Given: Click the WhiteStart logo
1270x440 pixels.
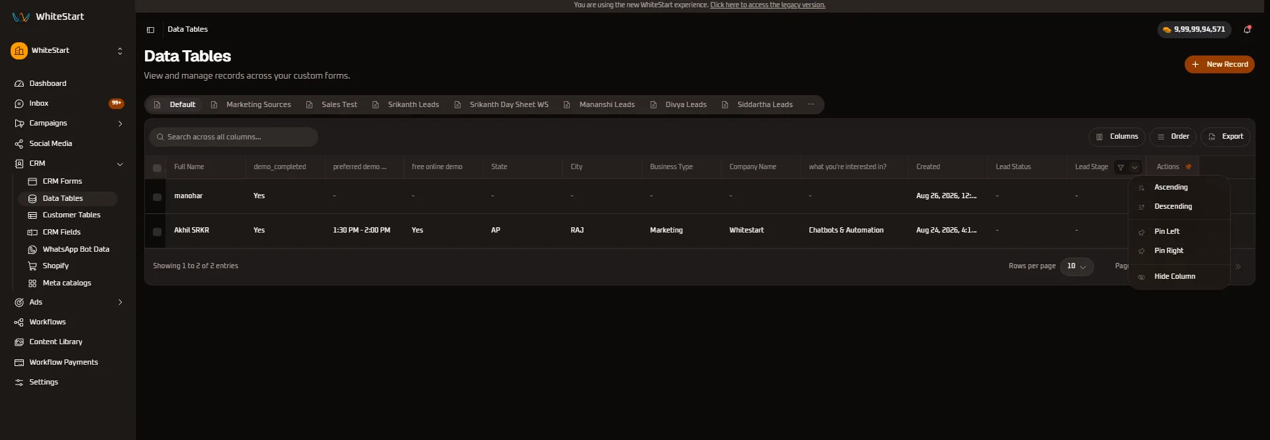Looking at the screenshot, I should (48, 17).
